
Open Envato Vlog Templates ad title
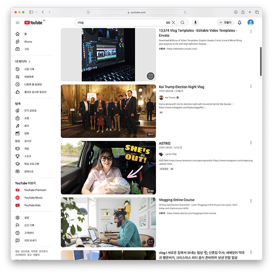click(198, 33)
